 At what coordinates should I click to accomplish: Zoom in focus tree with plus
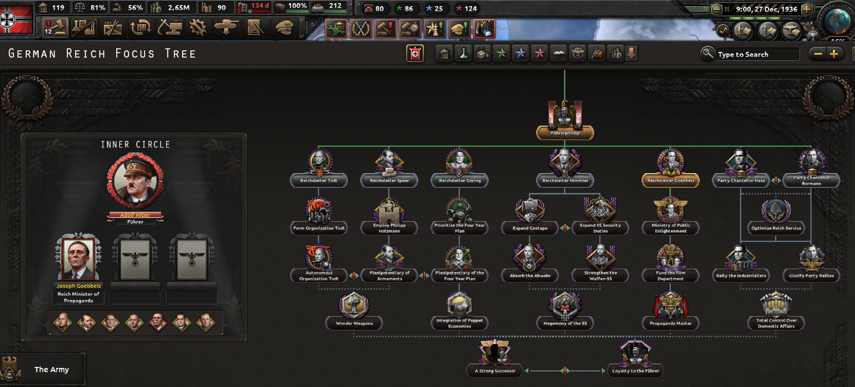[834, 54]
